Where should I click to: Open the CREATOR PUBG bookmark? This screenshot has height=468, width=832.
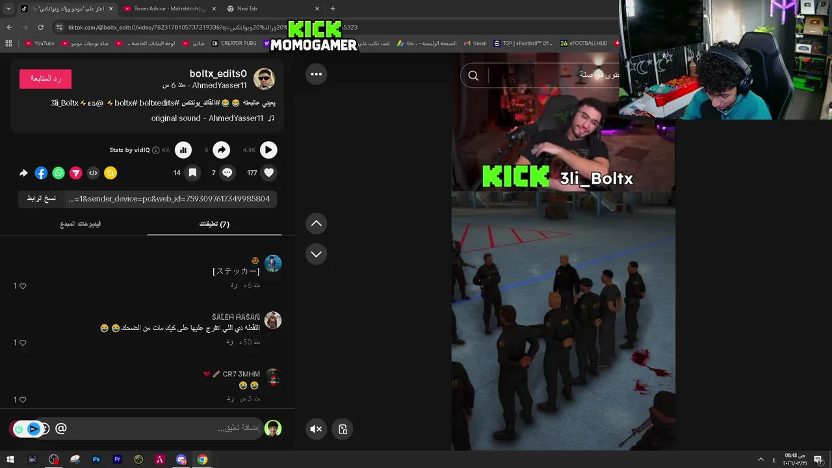pos(234,44)
